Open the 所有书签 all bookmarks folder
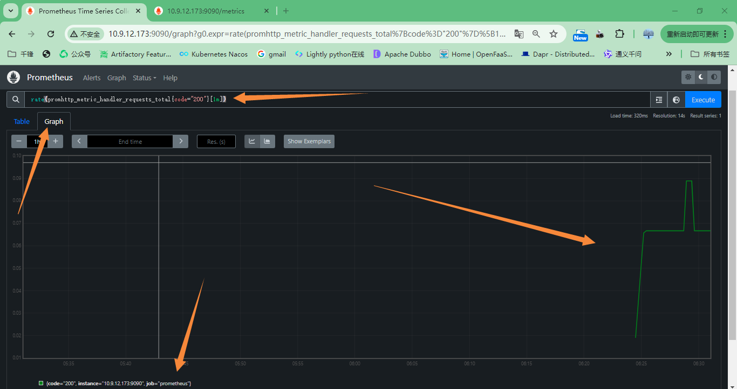The image size is (737, 389). 710,54
